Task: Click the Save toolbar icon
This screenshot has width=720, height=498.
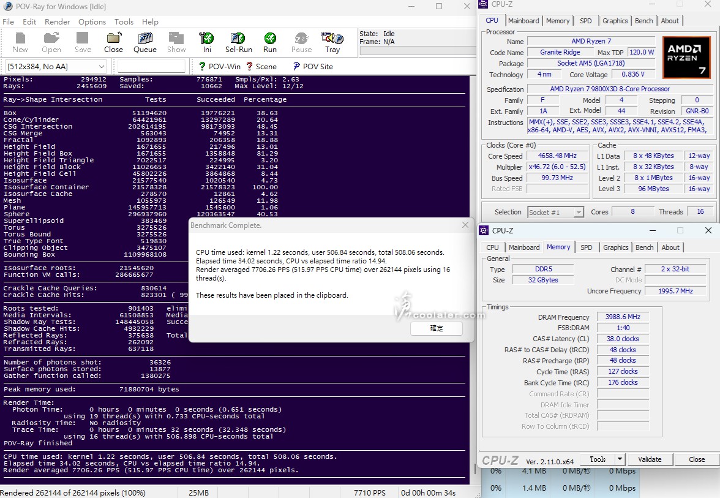Action: (x=83, y=43)
